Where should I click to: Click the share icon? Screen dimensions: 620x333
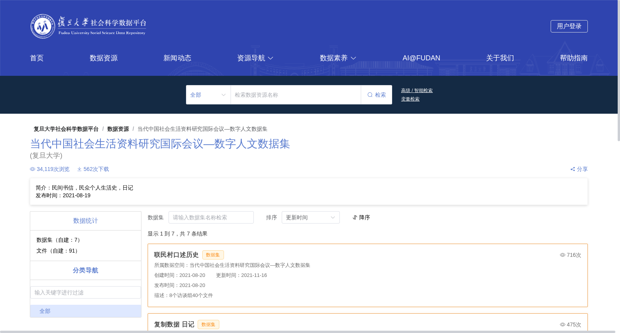tap(573, 169)
